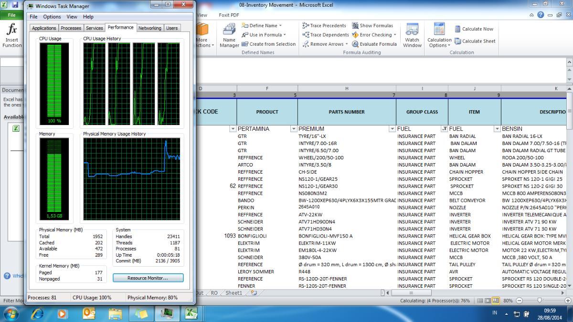Click the Resource Monitor button
Screen dimensions: 573x322
(148, 278)
